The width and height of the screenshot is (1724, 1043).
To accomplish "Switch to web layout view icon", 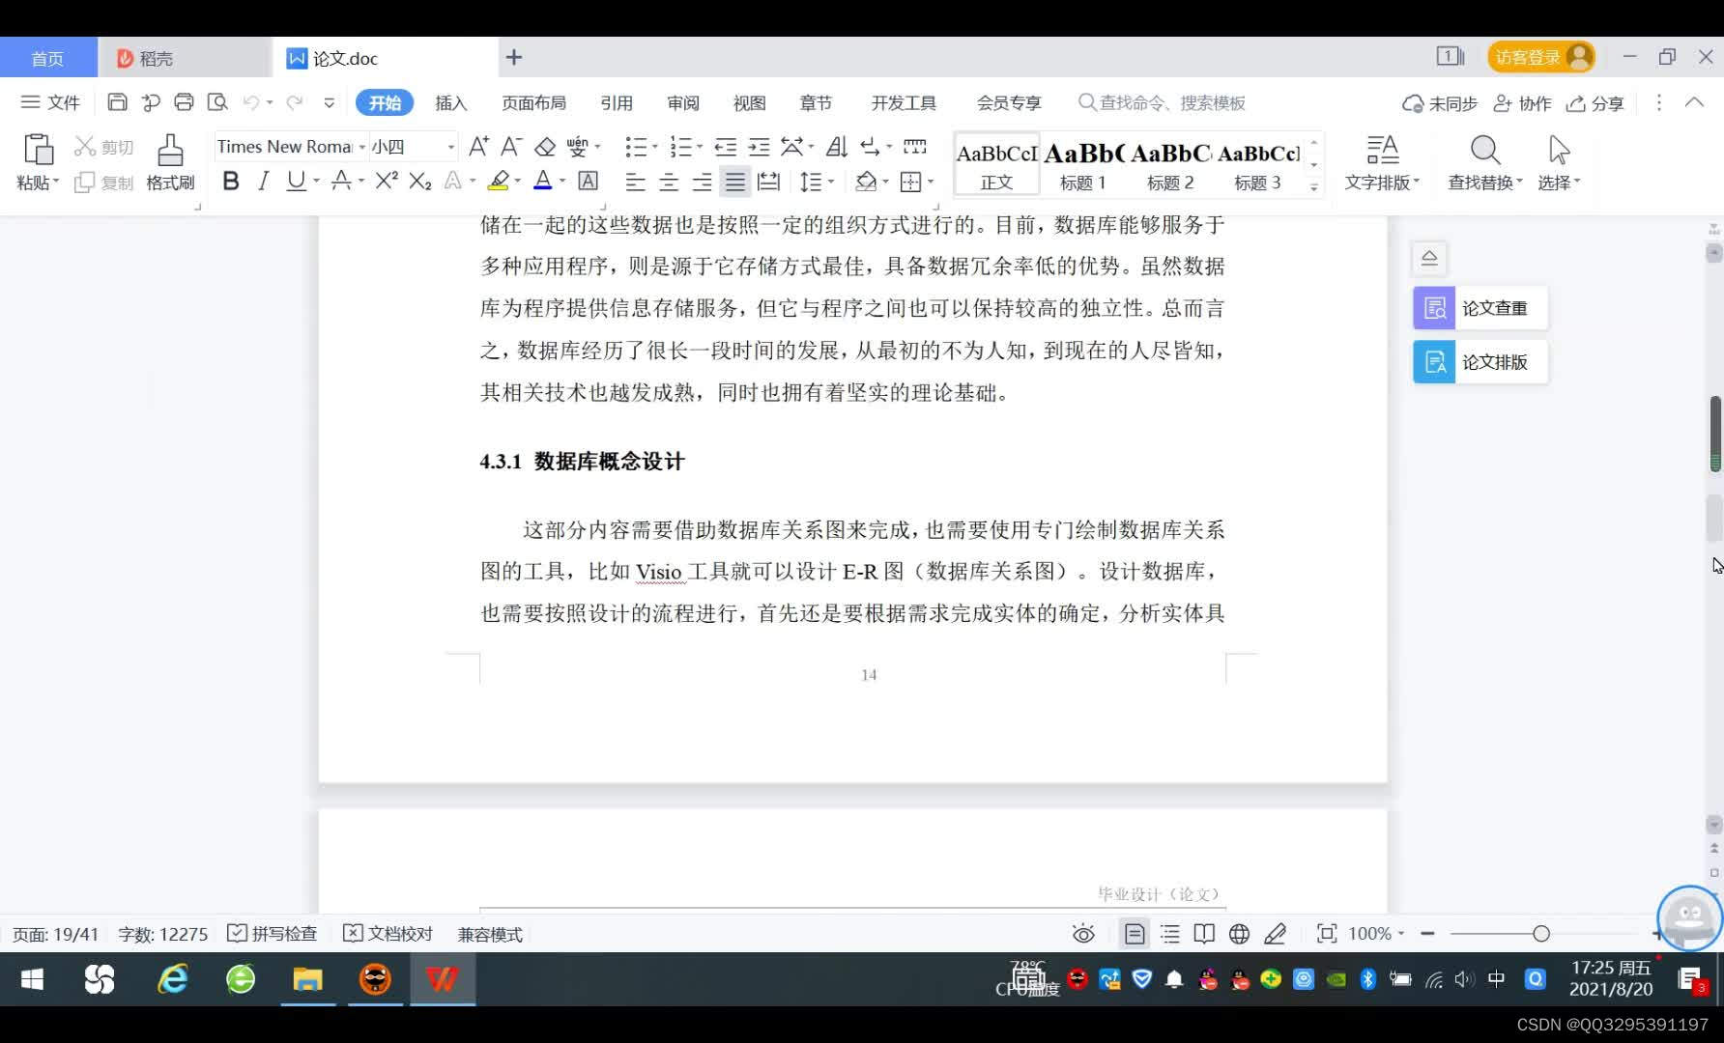I will coord(1239,934).
